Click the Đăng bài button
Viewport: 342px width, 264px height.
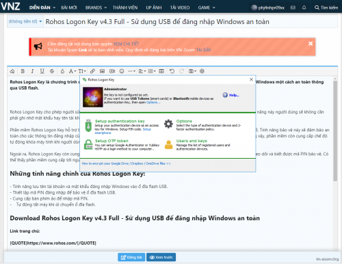tap(131, 257)
